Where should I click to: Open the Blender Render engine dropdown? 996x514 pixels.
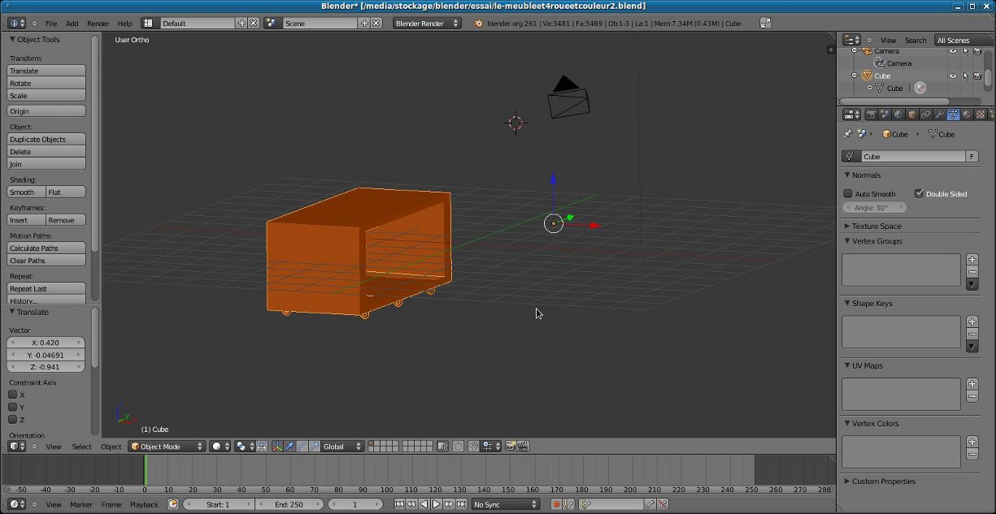click(x=427, y=24)
